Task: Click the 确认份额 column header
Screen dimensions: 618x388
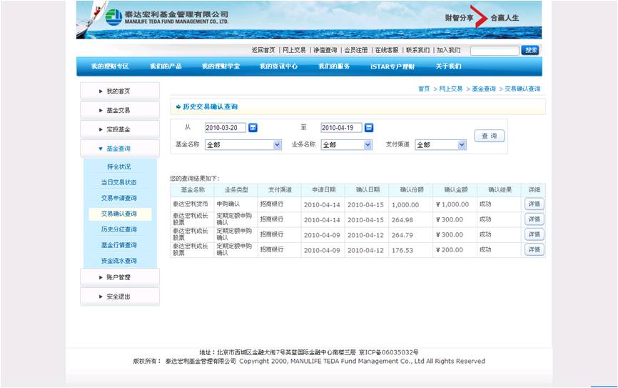Action: coord(410,190)
